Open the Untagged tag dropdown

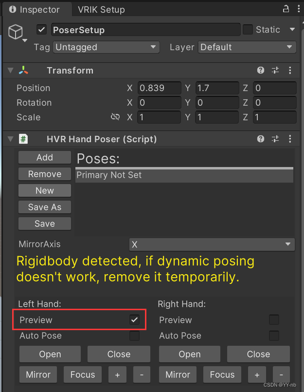(x=106, y=47)
